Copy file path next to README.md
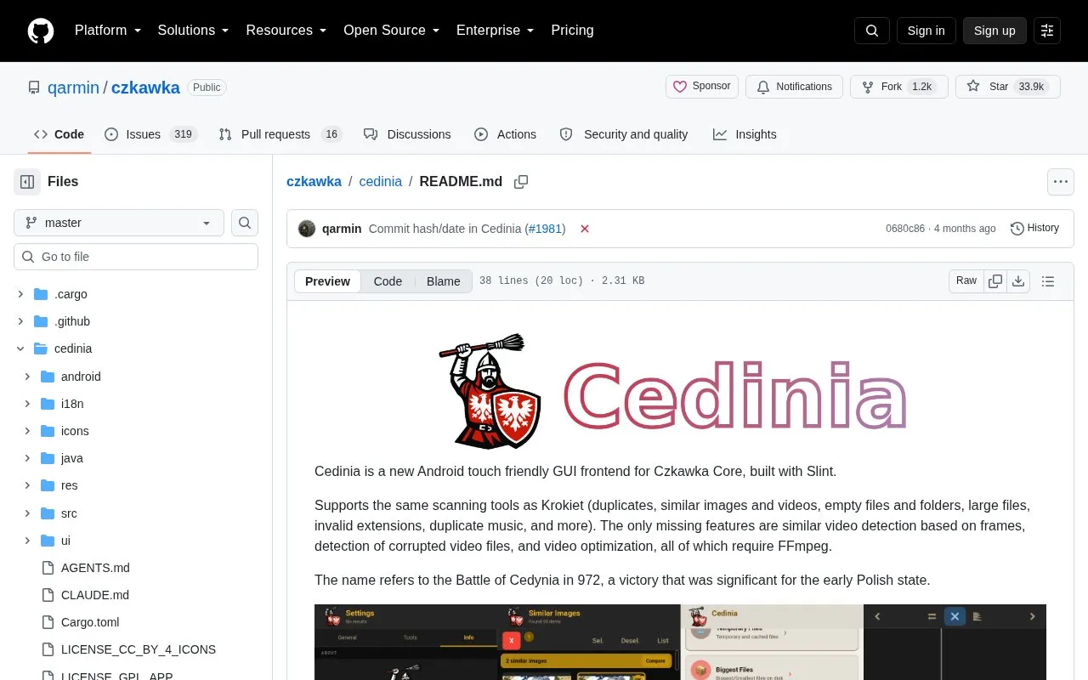The height and width of the screenshot is (680, 1088). click(x=521, y=181)
